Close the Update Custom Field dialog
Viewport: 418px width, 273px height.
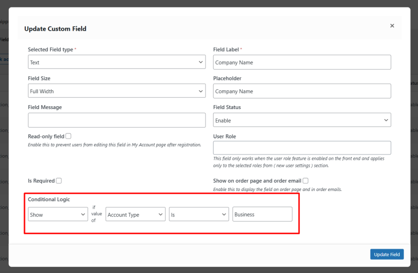pos(392,26)
